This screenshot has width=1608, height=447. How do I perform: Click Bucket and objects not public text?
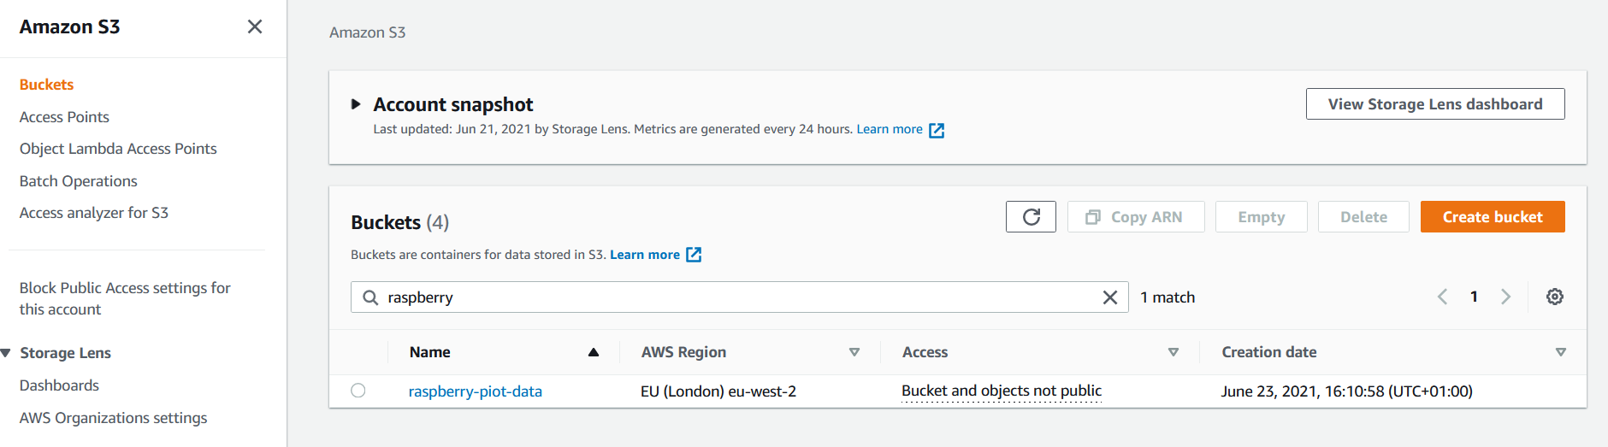[1002, 391]
